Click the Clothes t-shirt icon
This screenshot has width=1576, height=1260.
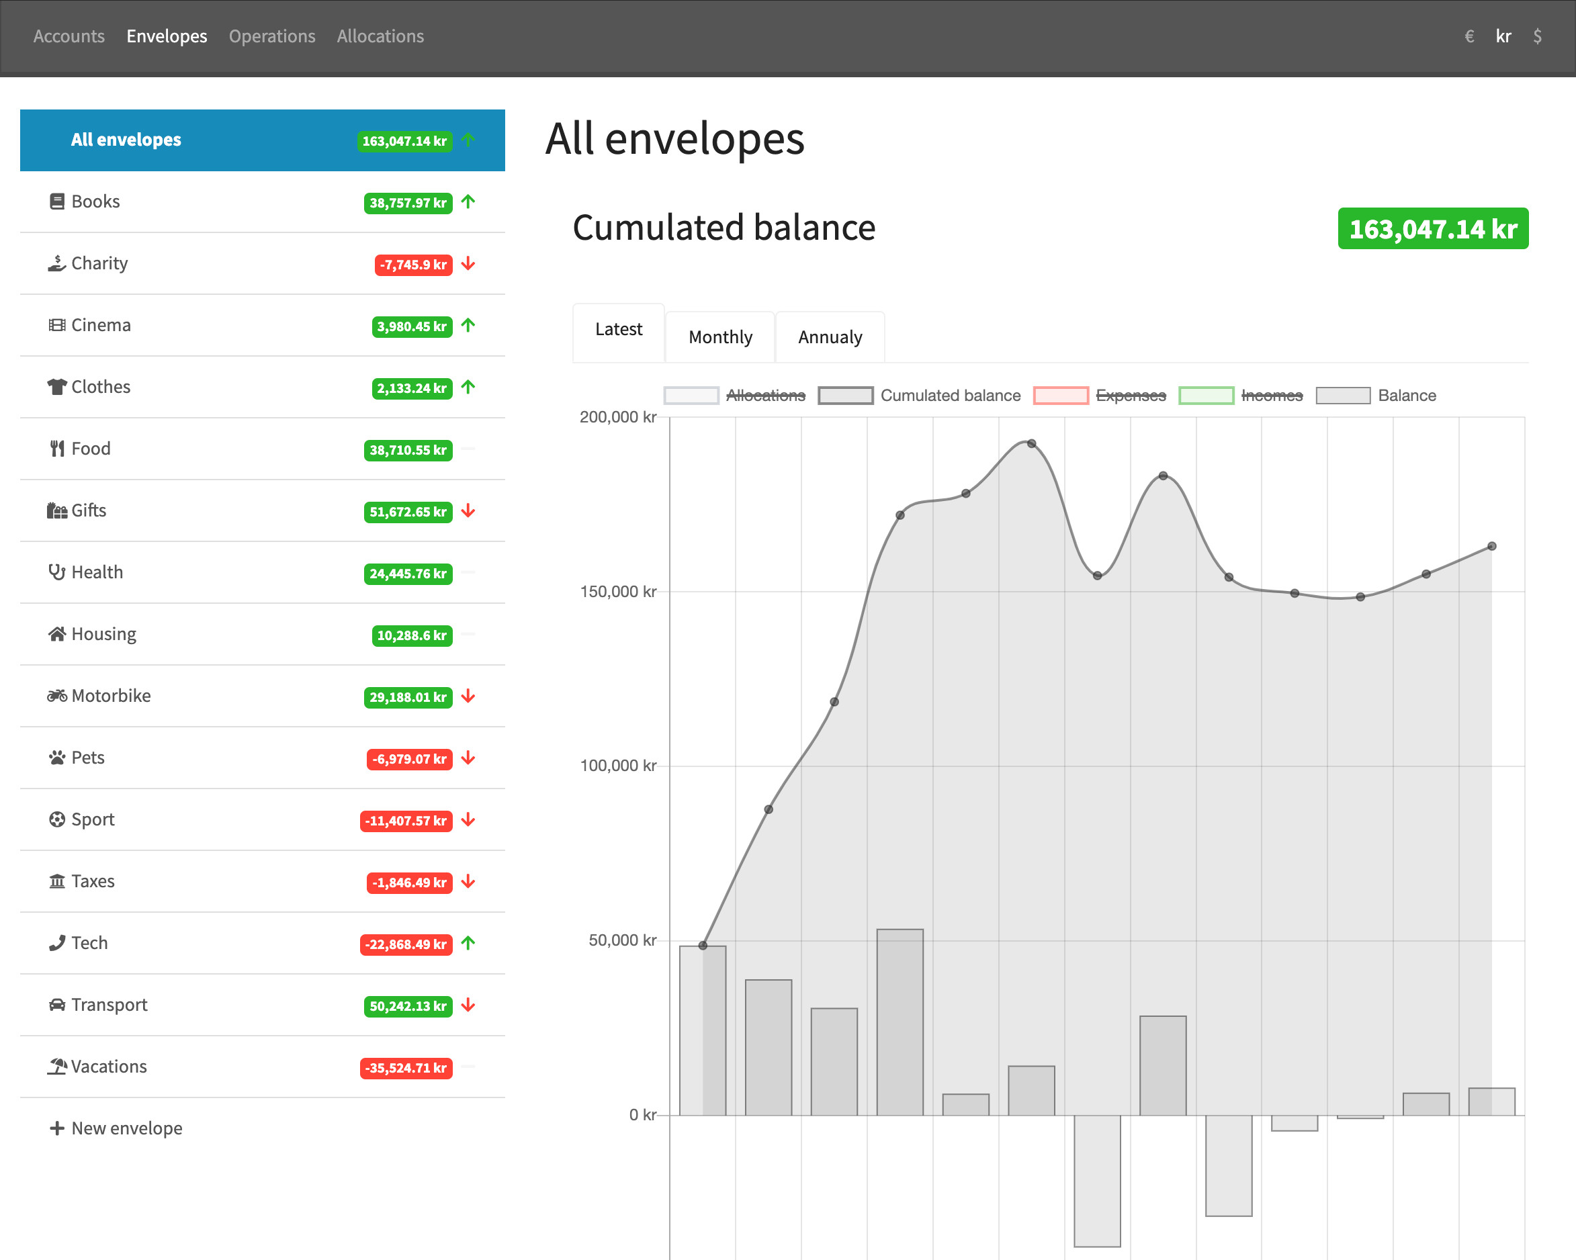coord(56,387)
